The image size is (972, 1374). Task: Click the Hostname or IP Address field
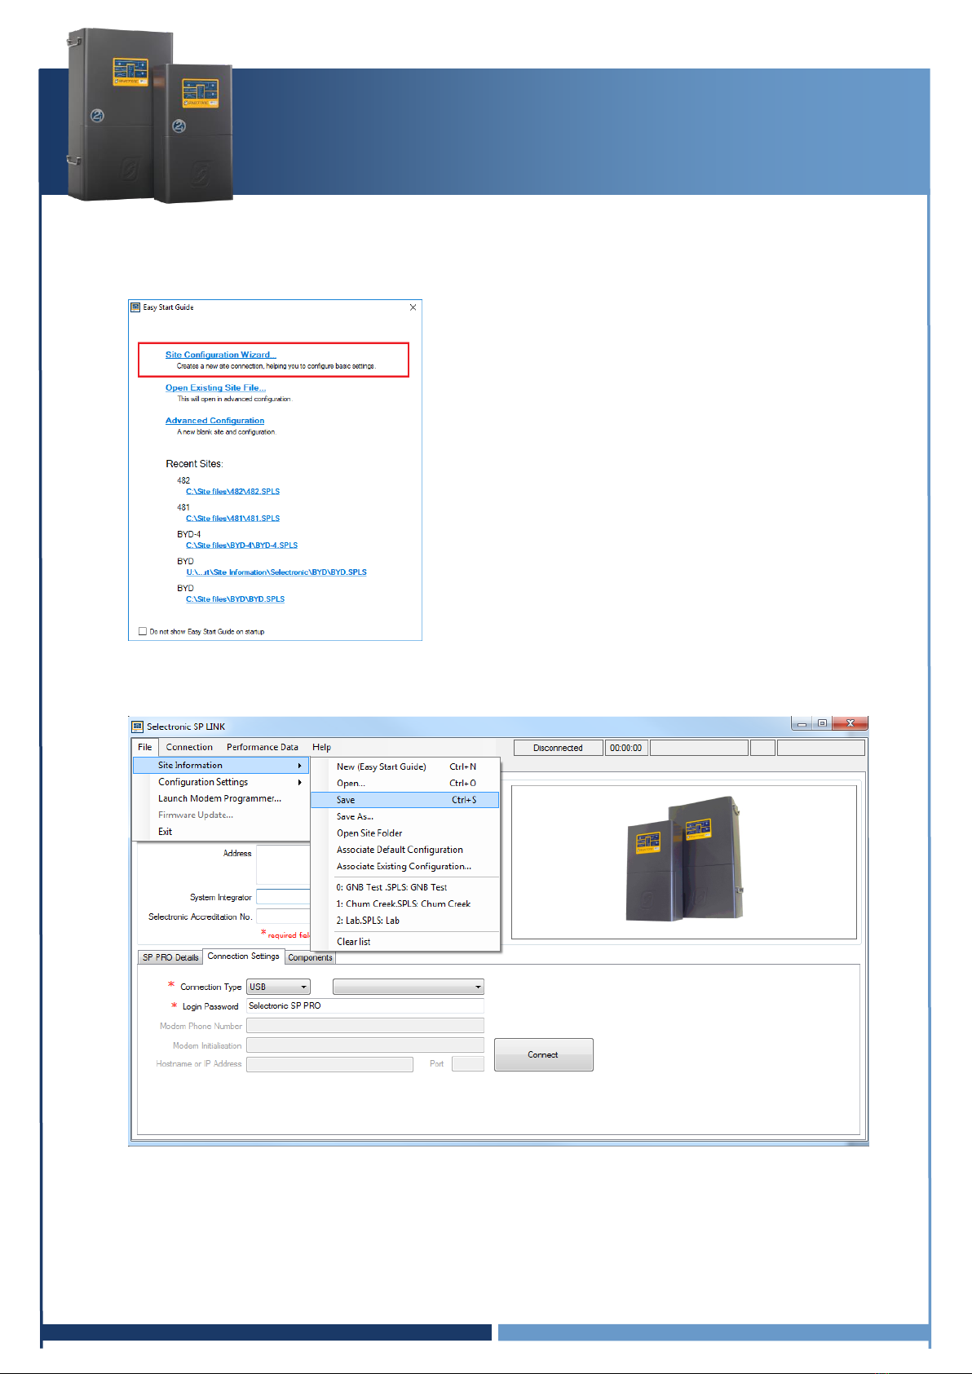point(329,1064)
